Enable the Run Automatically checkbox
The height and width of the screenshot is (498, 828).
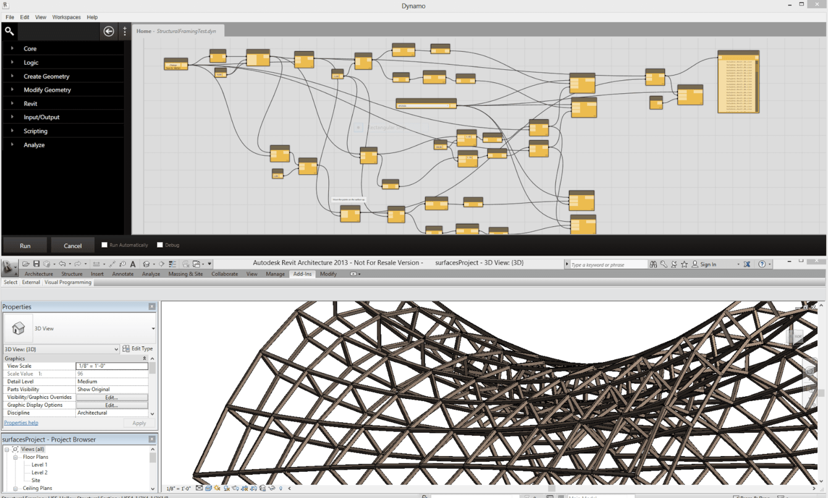(x=105, y=245)
